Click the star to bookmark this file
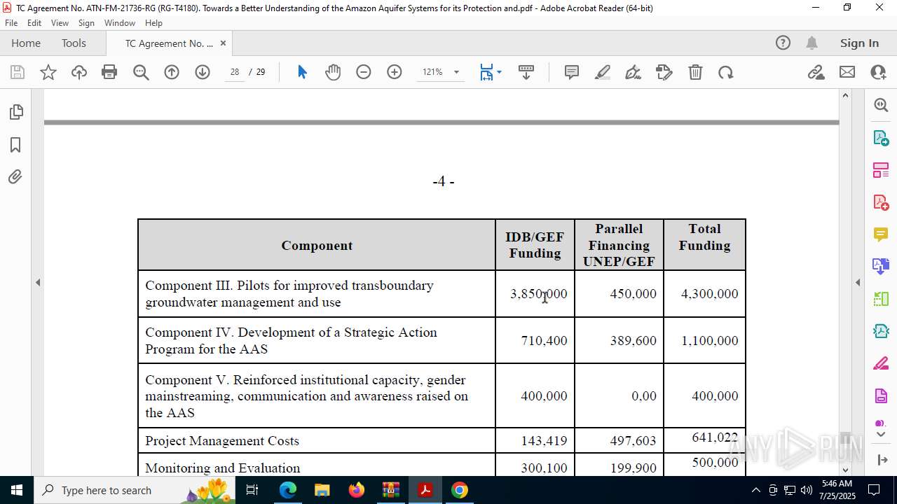This screenshot has height=504, width=897. [48, 72]
